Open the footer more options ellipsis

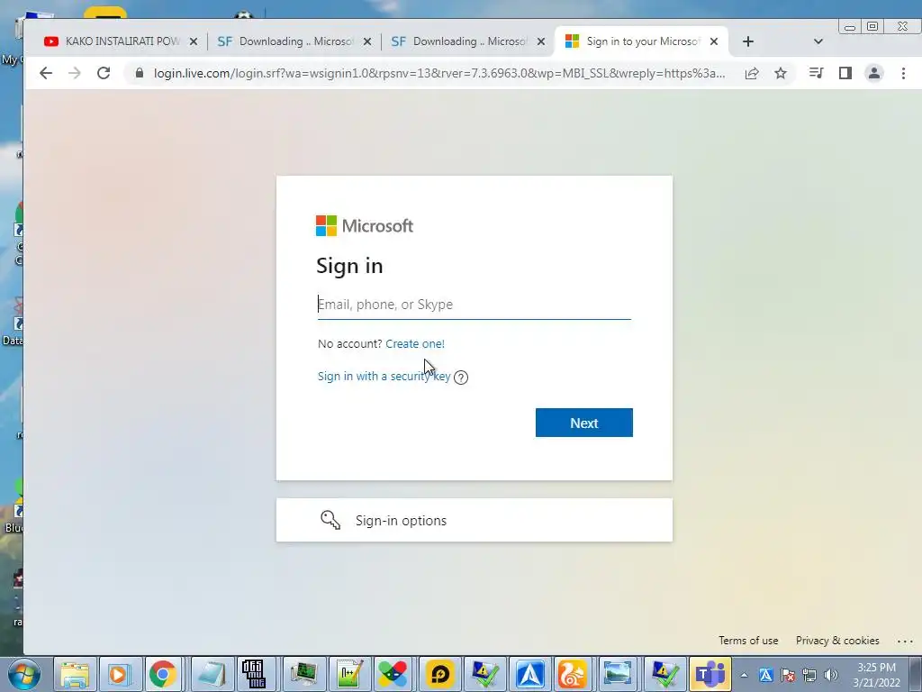coord(904,641)
